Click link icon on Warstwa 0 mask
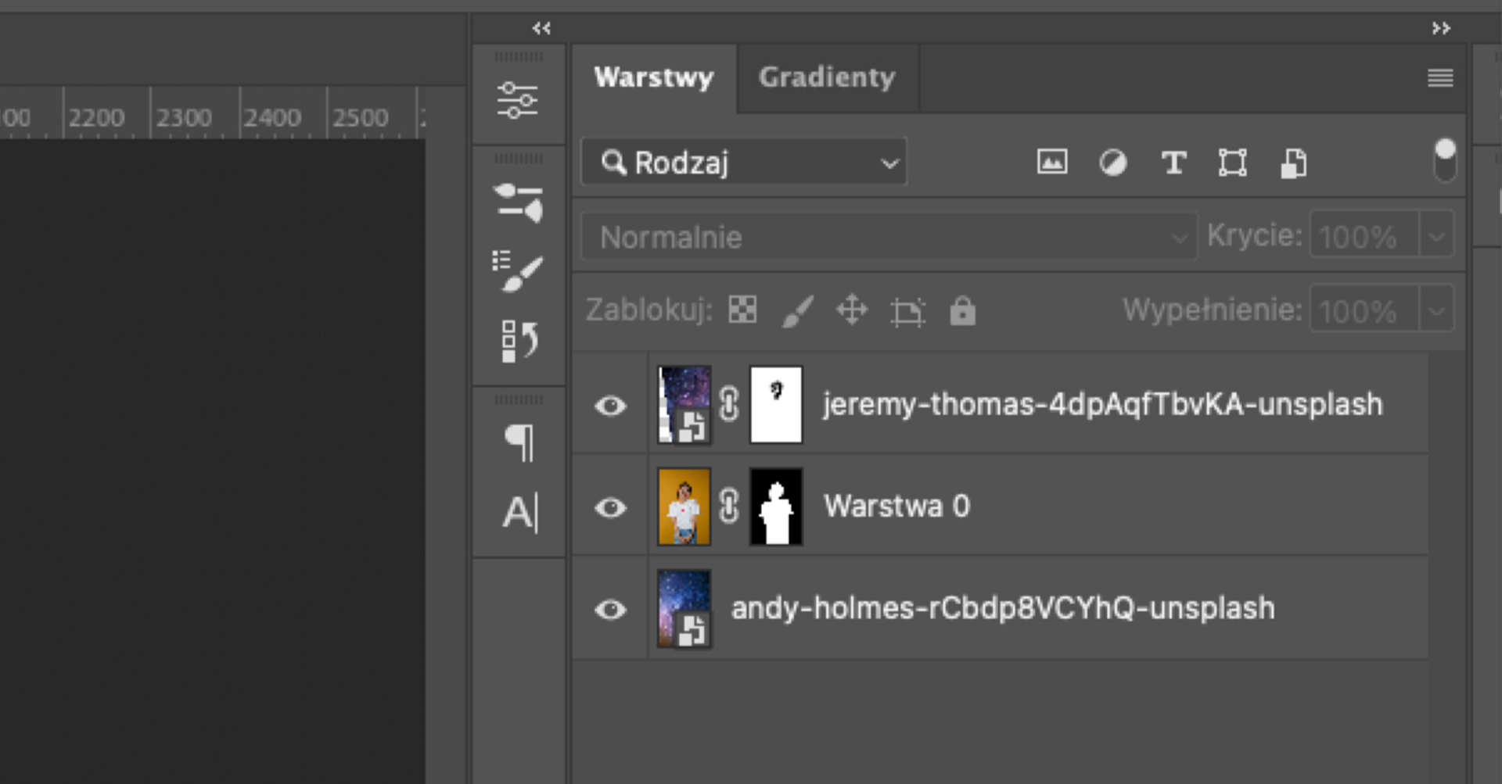This screenshot has width=1502, height=784. tap(729, 507)
